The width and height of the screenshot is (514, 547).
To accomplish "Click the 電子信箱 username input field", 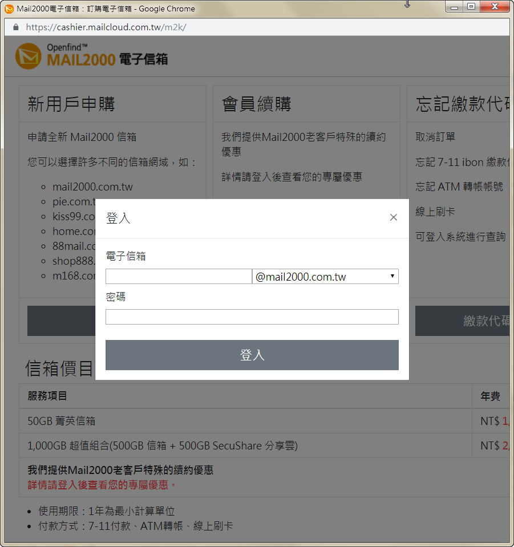I will [179, 276].
